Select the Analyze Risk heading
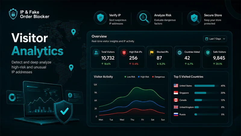 tap(163, 15)
